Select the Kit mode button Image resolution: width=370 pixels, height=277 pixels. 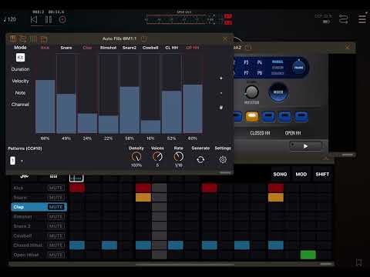point(20,58)
